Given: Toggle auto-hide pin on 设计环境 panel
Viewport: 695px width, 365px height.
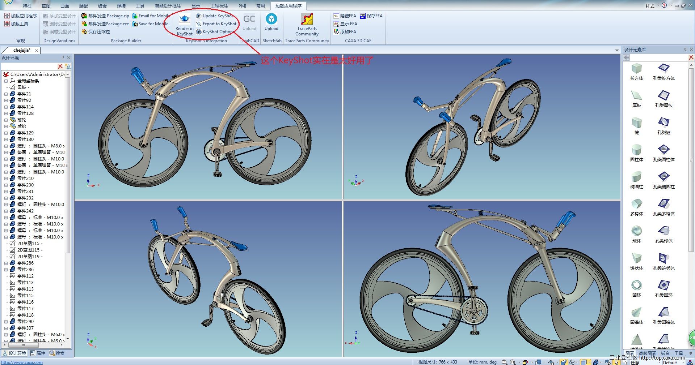Looking at the screenshot, I should 63,57.
